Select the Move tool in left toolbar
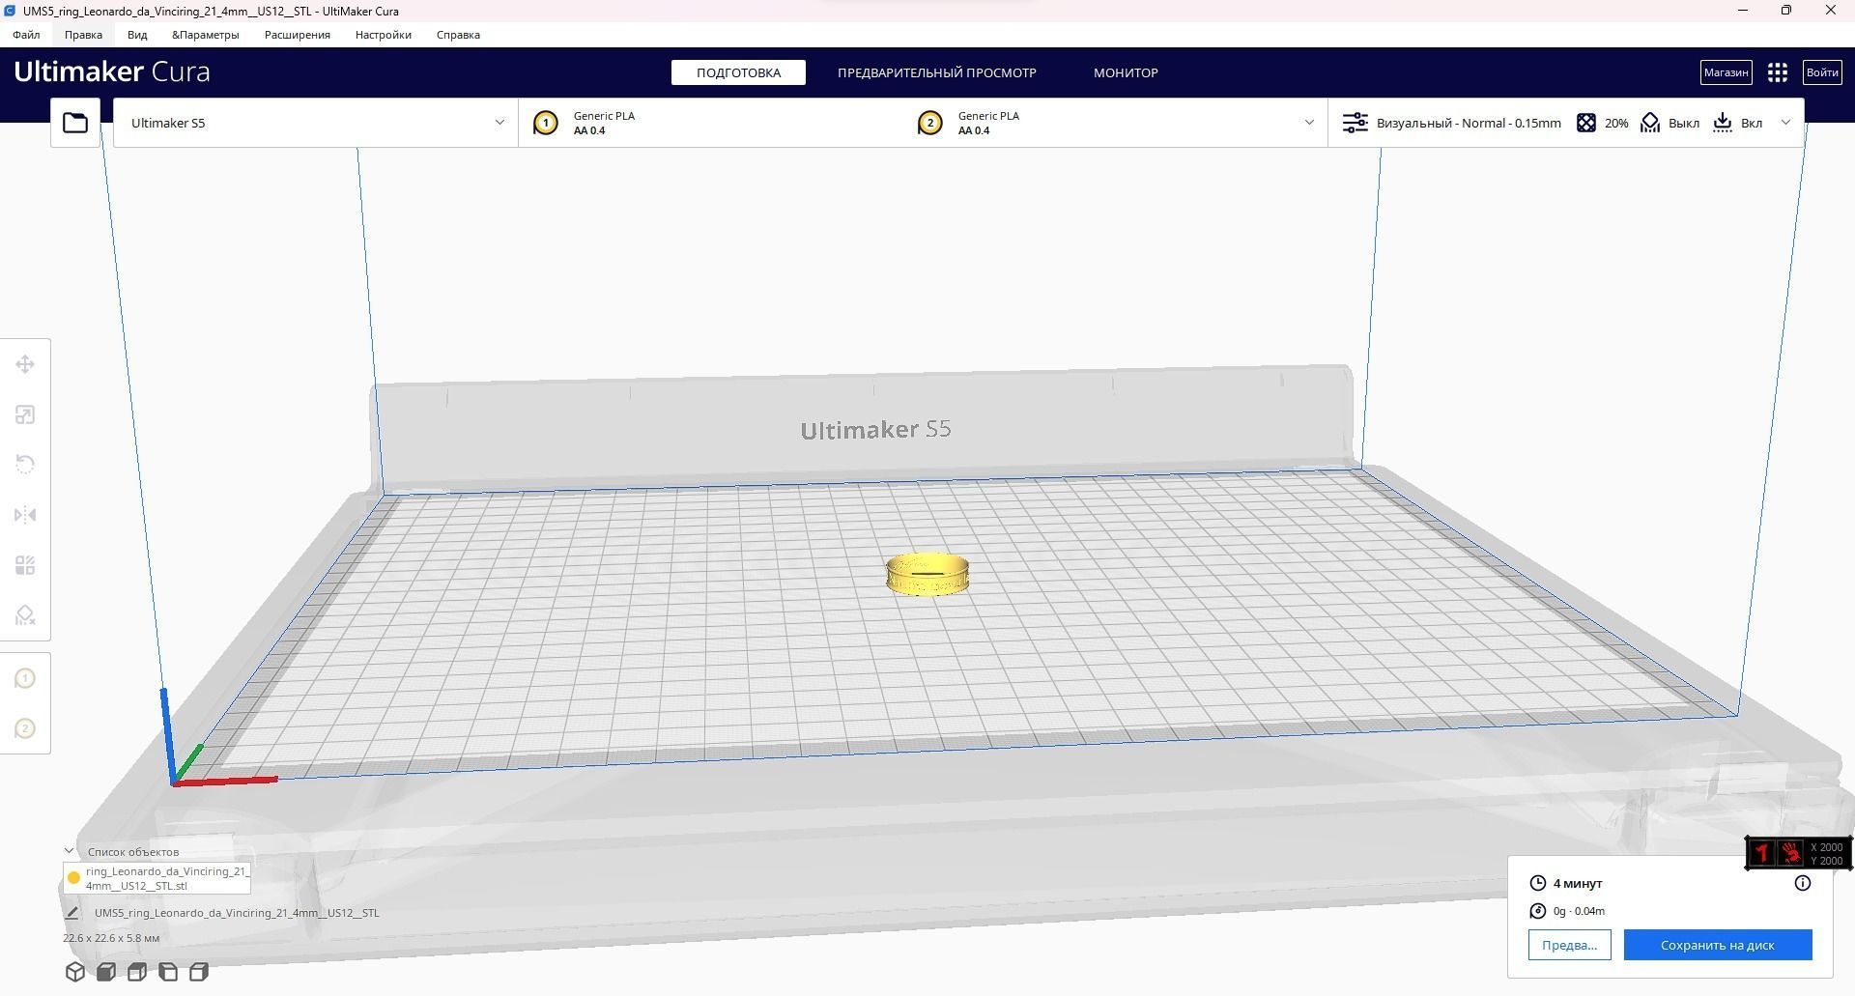Image resolution: width=1855 pixels, height=996 pixels. pyautogui.click(x=25, y=364)
